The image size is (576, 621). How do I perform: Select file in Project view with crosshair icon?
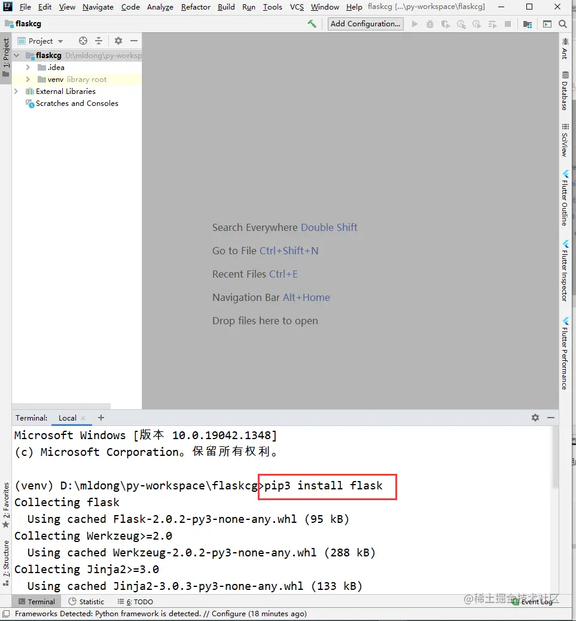pos(82,41)
